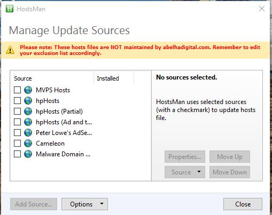Screen dimensions: 272x215
Task: Click the Close button
Action: 243,204
